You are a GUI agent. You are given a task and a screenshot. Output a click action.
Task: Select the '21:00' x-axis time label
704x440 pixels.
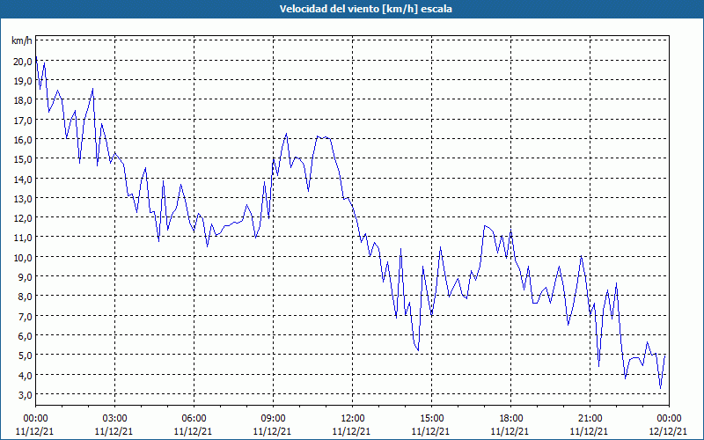(590, 419)
